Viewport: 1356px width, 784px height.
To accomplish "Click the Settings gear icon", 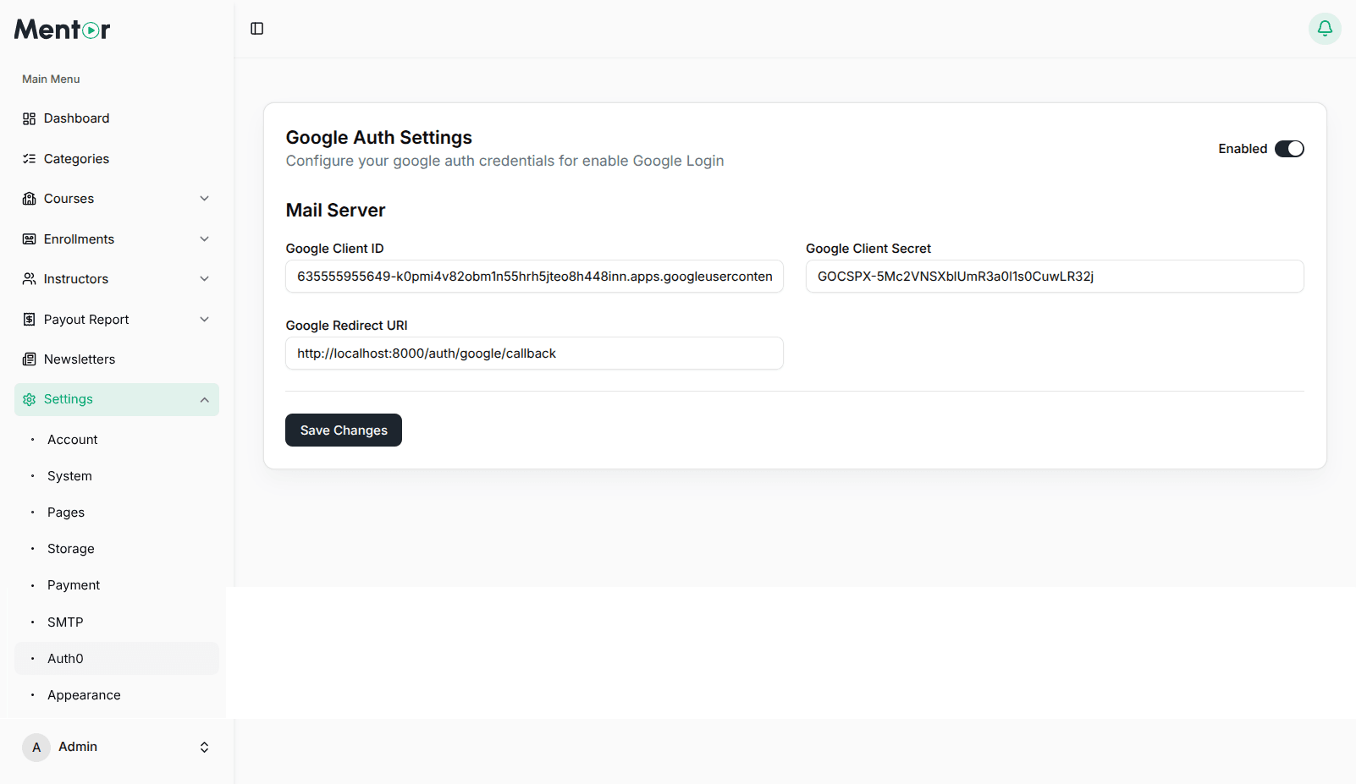I will [x=28, y=398].
